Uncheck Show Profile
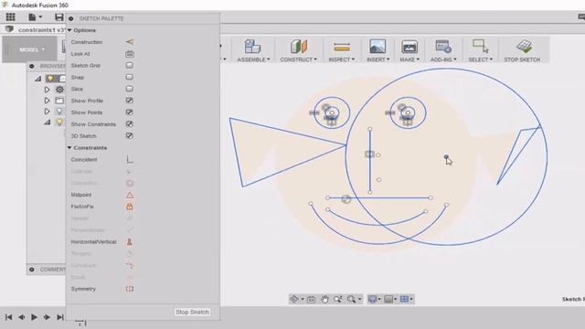585x329 pixels. 129,101
